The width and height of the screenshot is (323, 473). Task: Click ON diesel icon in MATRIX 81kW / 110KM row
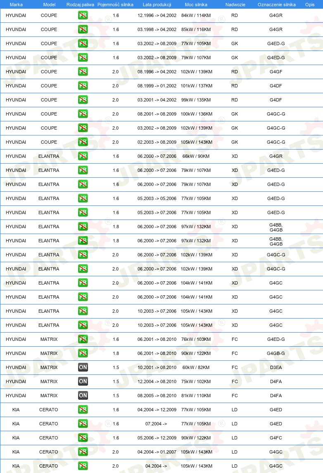click(83, 396)
